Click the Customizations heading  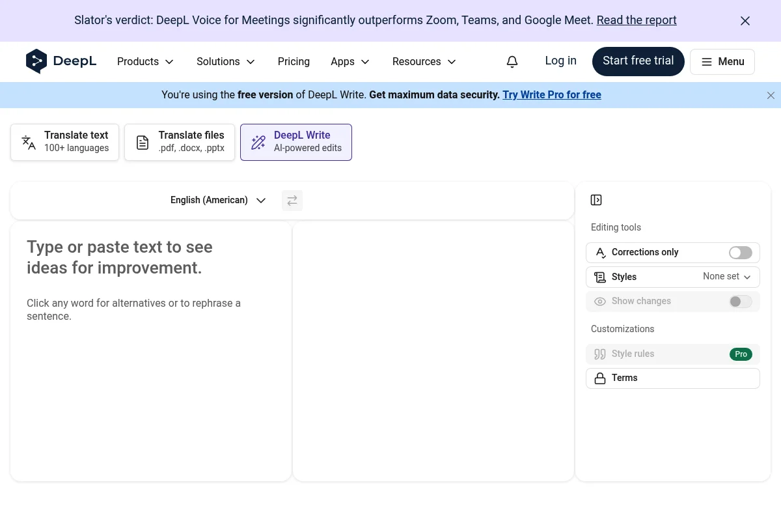pos(622,329)
